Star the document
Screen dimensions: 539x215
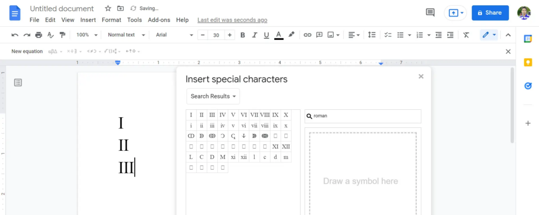point(108,8)
